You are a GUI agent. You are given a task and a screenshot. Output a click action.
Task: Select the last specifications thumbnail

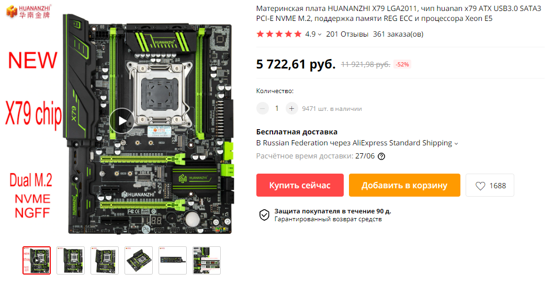point(207,260)
